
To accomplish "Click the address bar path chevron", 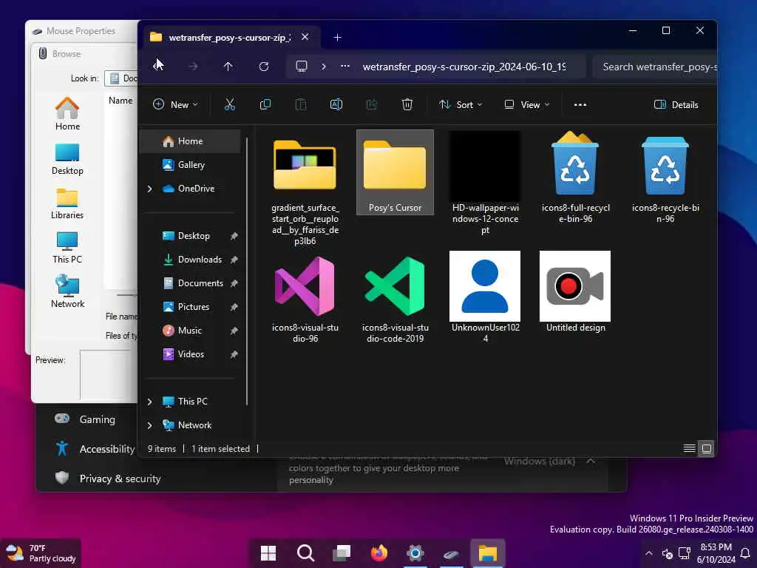I will (324, 66).
